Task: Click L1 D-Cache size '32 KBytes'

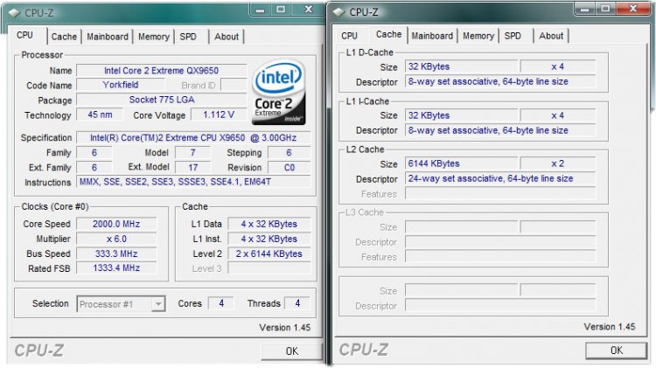Action: click(462, 66)
